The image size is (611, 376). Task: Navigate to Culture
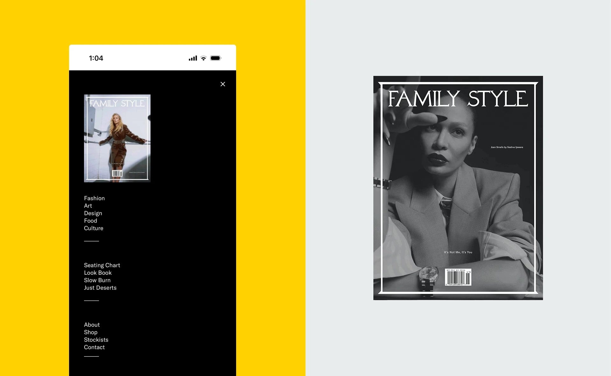point(94,228)
